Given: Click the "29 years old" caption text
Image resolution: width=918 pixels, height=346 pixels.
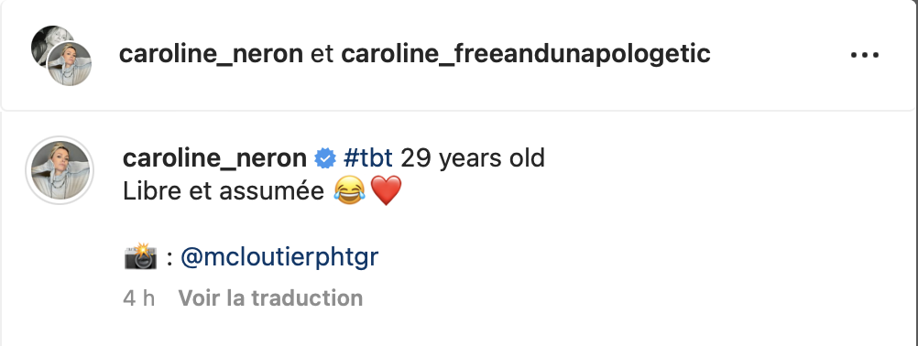Looking at the screenshot, I should pyautogui.click(x=473, y=158).
